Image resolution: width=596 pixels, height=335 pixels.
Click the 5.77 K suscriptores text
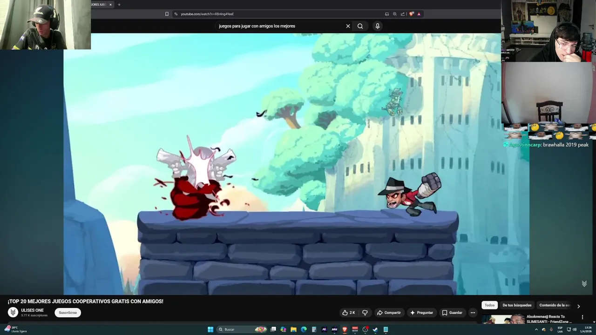[34, 315]
